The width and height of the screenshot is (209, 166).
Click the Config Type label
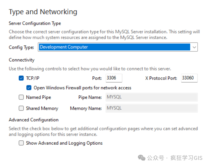click(21, 47)
